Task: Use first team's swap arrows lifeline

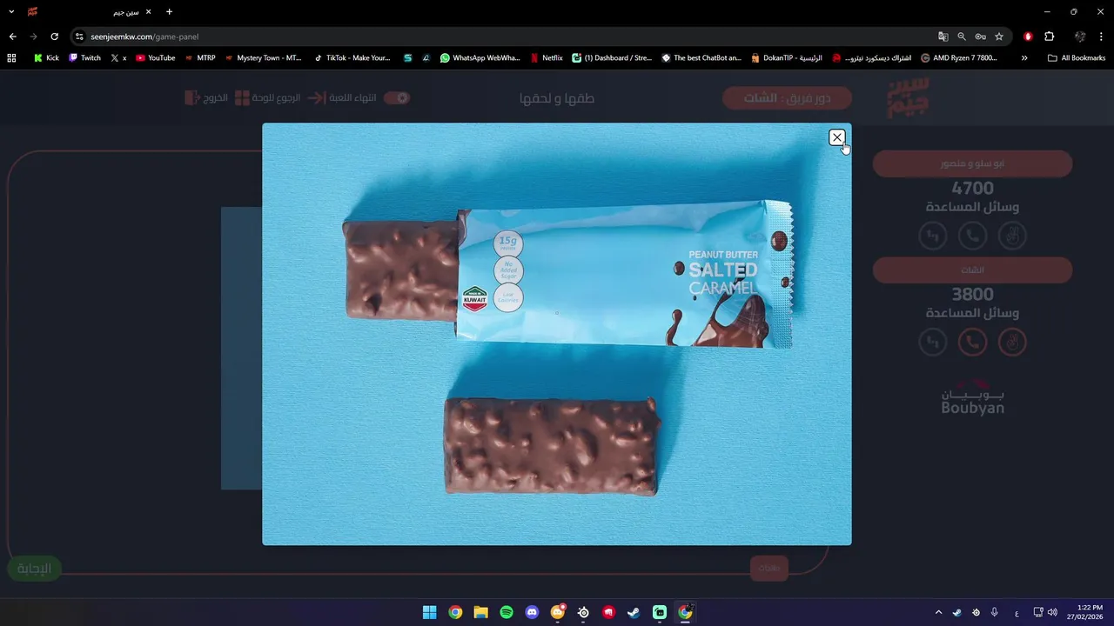Action: (x=933, y=236)
